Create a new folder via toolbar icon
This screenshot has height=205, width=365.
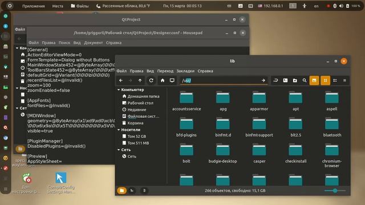coord(295,80)
